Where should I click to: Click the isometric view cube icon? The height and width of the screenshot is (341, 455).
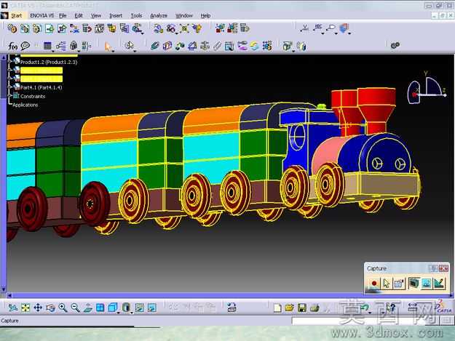coord(112,308)
